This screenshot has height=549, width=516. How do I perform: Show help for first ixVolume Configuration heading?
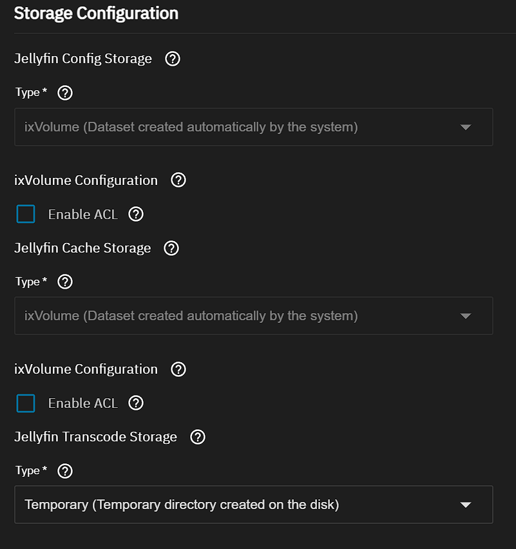tap(178, 180)
